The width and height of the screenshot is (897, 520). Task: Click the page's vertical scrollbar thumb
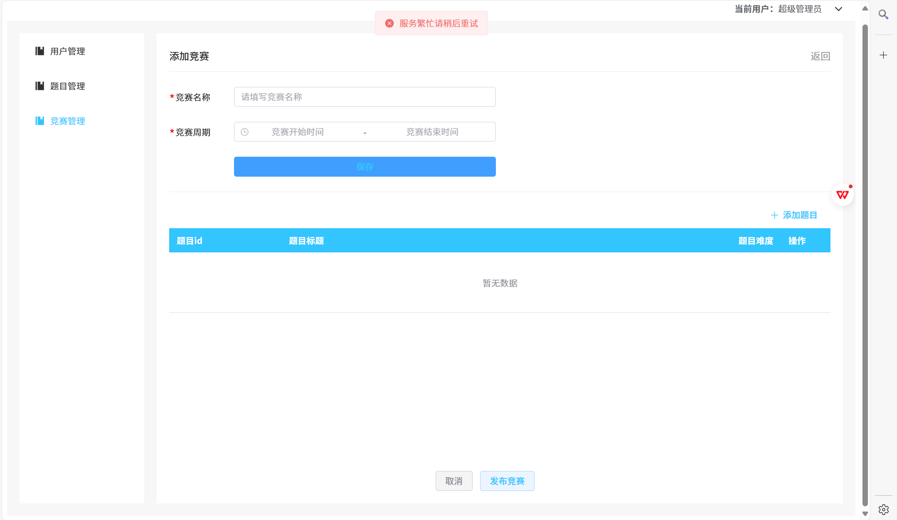pyautogui.click(x=865, y=266)
